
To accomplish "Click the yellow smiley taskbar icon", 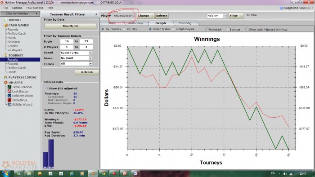I will pos(40,173).
